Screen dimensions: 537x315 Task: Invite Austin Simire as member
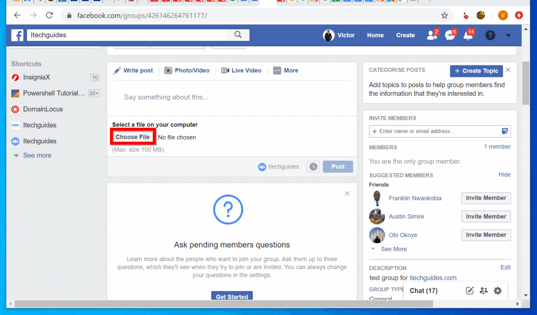click(486, 217)
